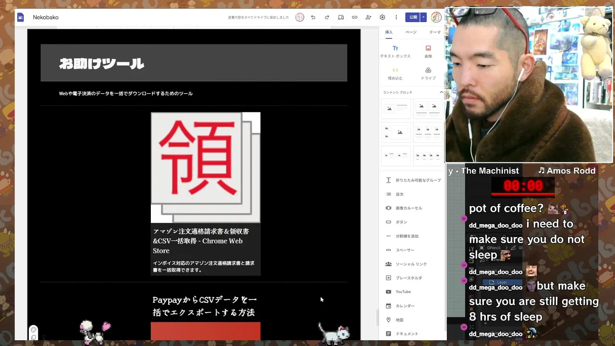Choose two side-by-side image-text layout block
Image resolution: width=615 pixels, height=346 pixels.
[x=396, y=156]
